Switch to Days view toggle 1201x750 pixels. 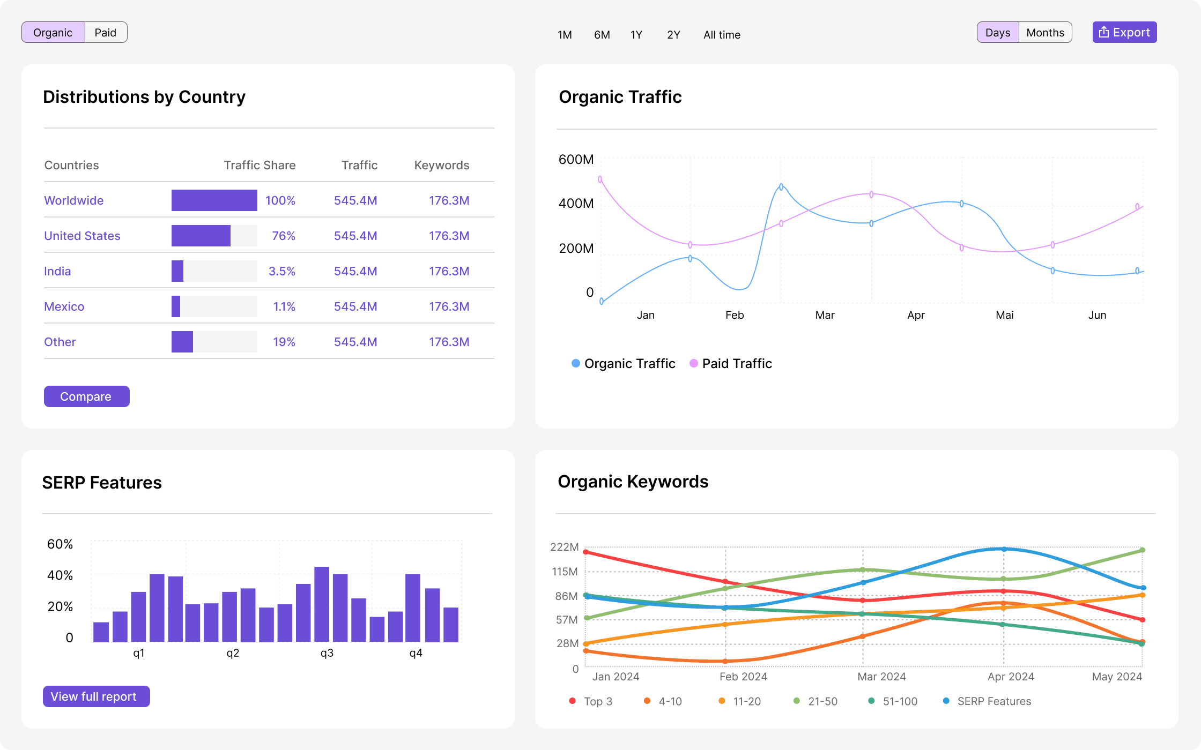click(996, 32)
